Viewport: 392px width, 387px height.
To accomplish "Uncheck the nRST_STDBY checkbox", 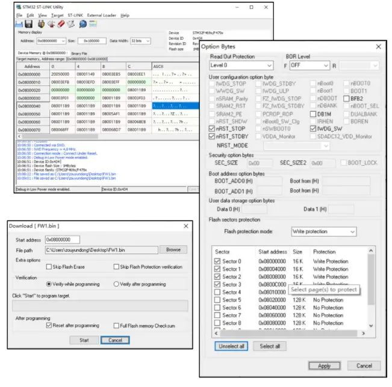I will click(x=212, y=136).
